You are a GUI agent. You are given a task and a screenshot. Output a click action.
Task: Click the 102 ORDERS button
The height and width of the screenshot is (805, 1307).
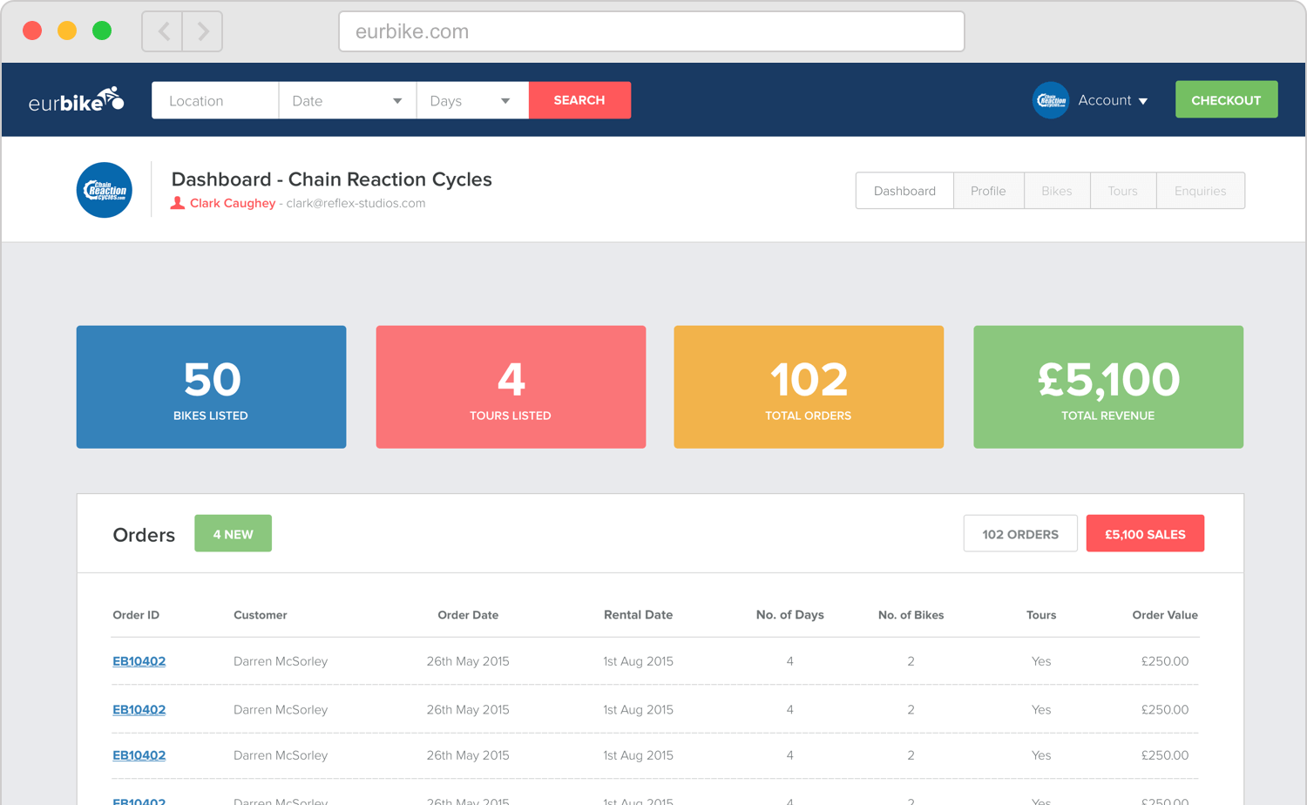1019,533
